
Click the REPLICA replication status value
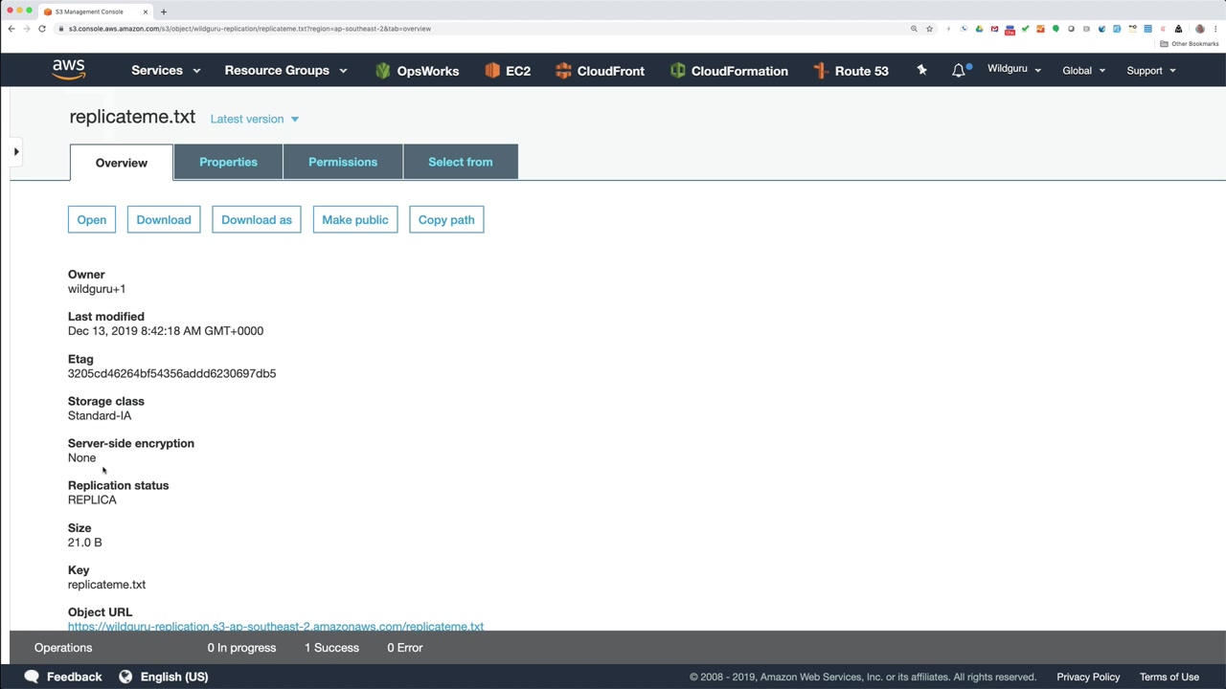(92, 500)
